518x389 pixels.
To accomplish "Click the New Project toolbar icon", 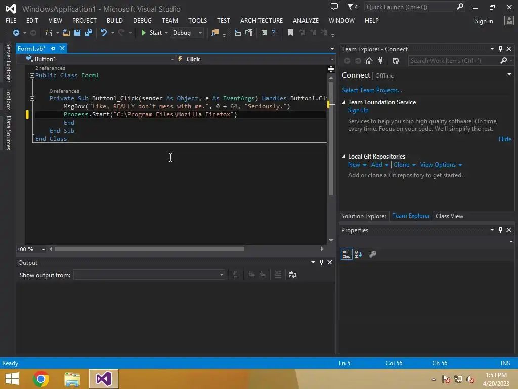I will click(x=49, y=33).
